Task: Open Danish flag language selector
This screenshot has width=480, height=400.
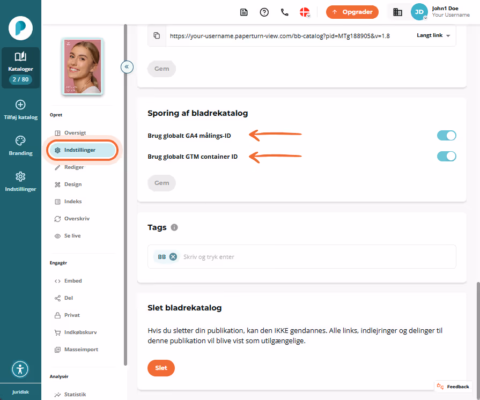Action: click(x=305, y=12)
